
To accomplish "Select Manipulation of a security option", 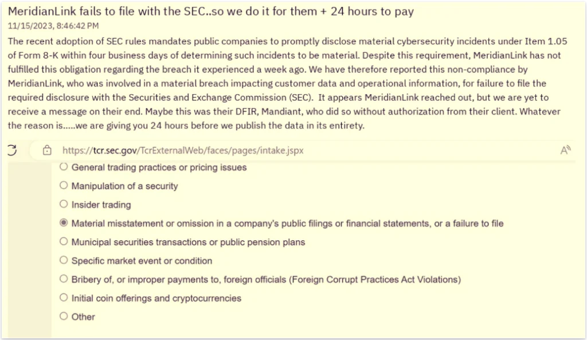I will coord(64,185).
